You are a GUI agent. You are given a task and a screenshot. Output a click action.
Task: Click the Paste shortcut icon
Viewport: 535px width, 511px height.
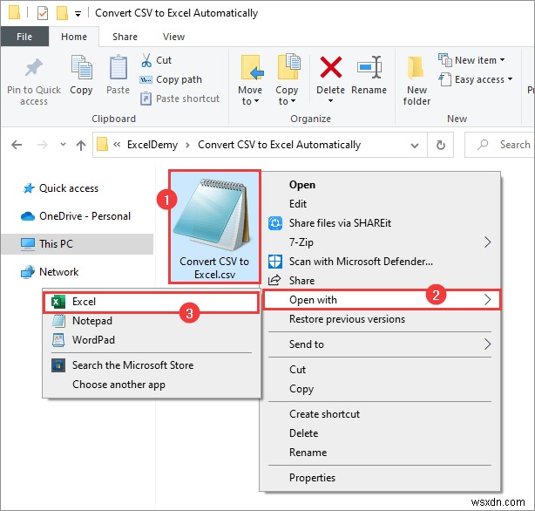pos(146,99)
